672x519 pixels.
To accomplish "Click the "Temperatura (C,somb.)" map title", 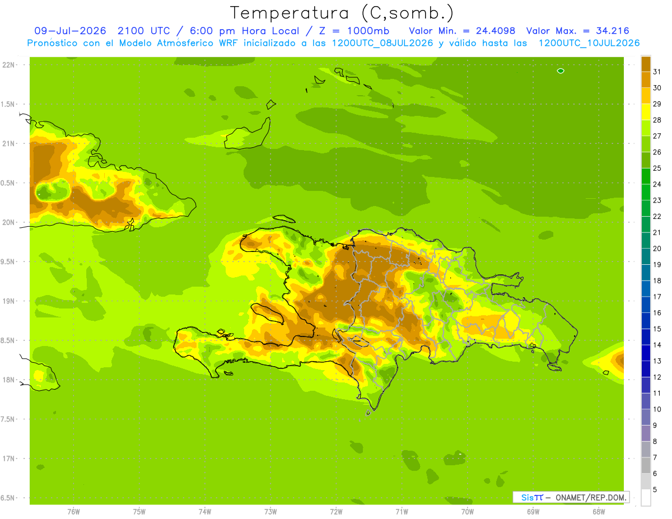I will click(x=342, y=13).
